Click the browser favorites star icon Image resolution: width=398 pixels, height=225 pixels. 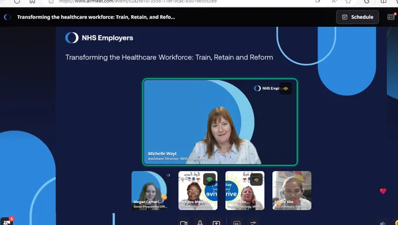348,1
